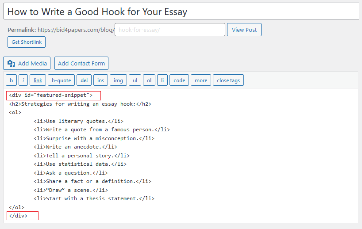Insert inserted text tag with ins button

coord(100,80)
